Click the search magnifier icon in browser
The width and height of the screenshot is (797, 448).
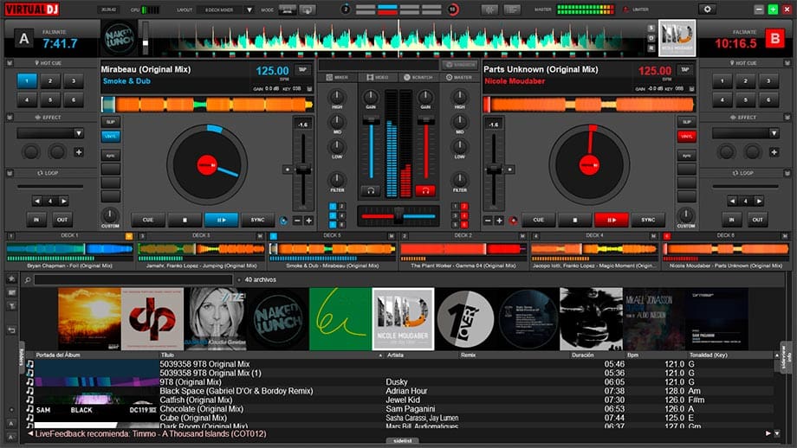28,279
